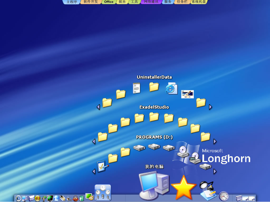Image resolution: width=270 pixels, height=202 pixels.
Task: Open the folder directly left of the notepad document
Action: [x=121, y=94]
